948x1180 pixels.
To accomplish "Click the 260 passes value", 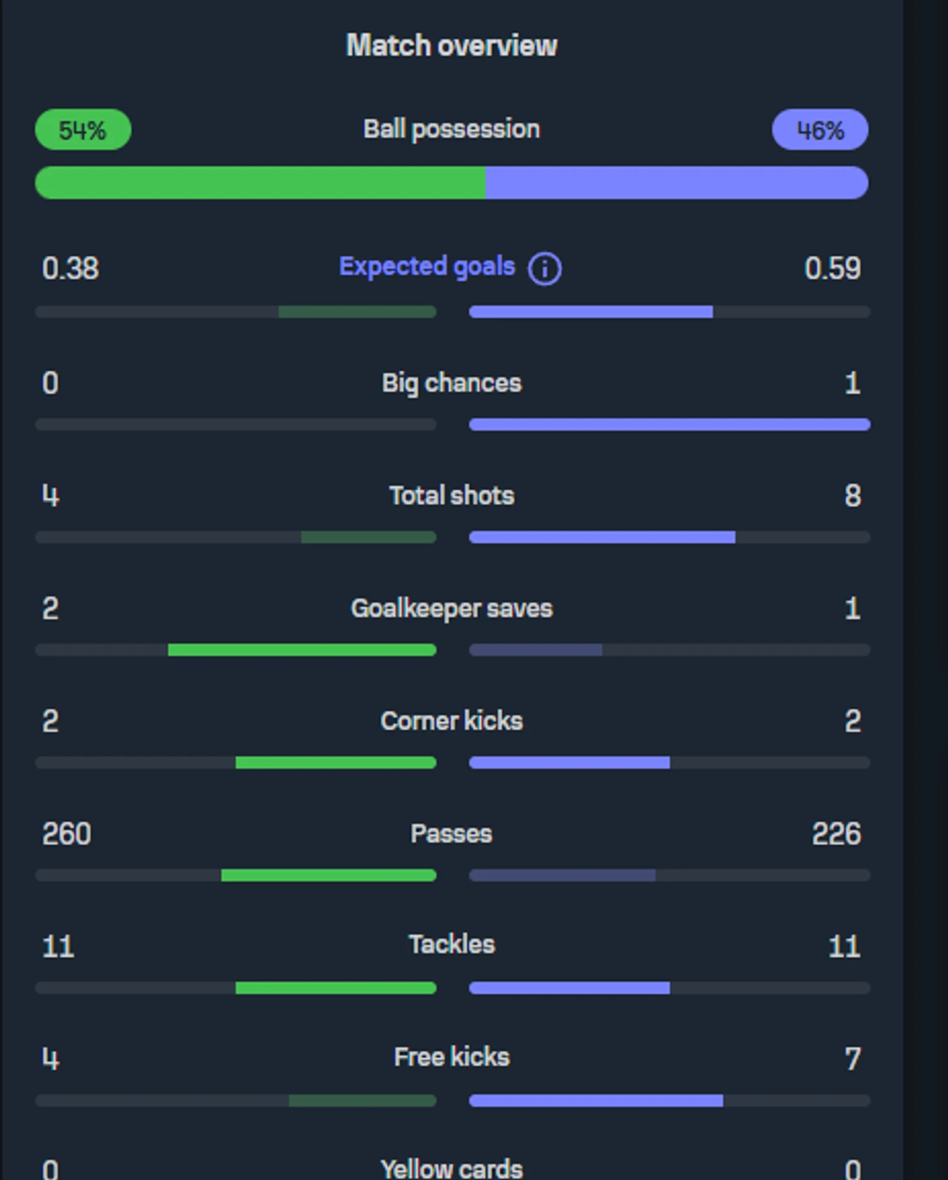I will point(66,834).
